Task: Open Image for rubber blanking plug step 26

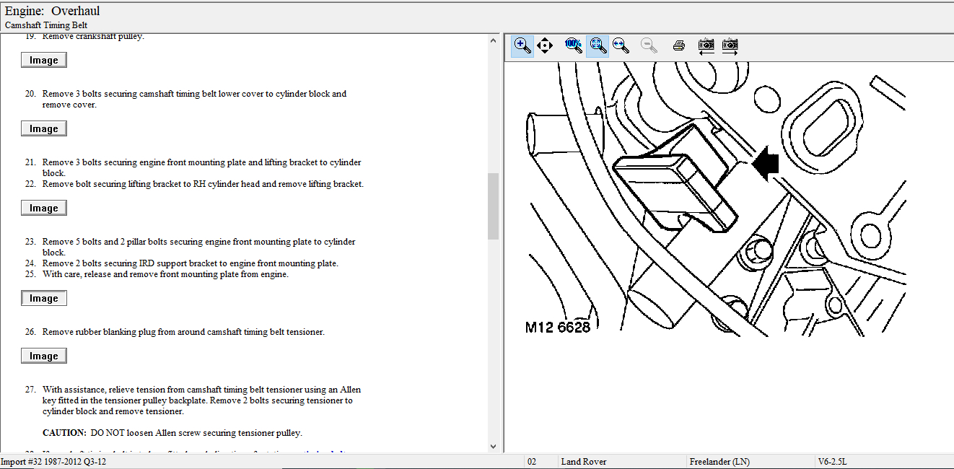Action: [x=44, y=356]
